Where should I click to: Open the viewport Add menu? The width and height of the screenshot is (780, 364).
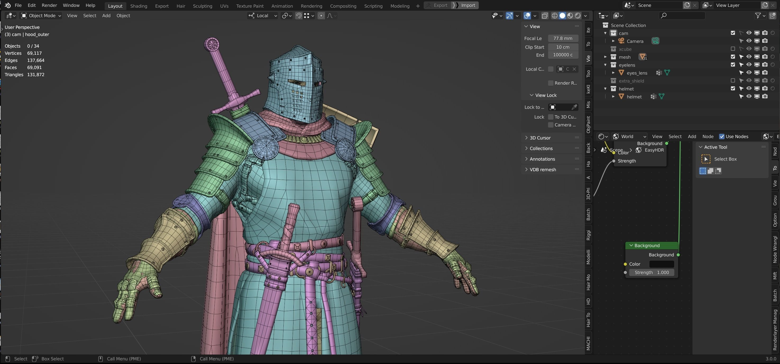point(106,15)
